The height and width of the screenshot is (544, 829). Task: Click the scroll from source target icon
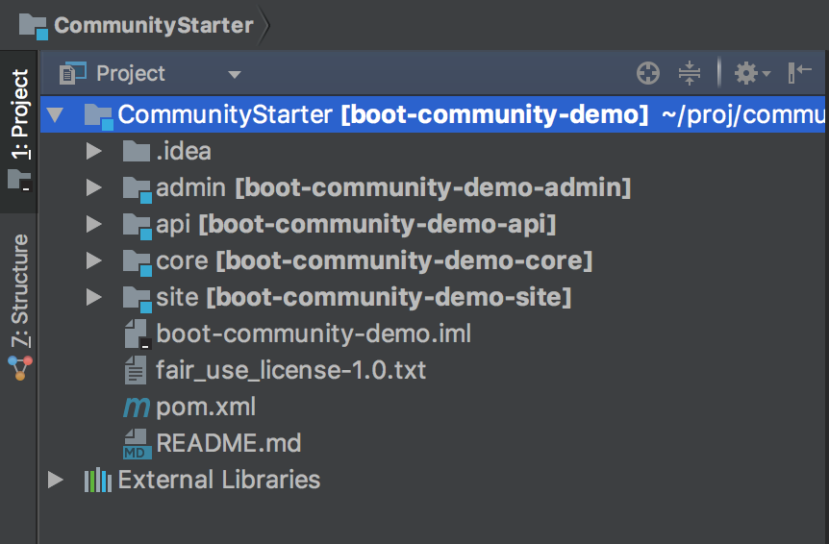pos(648,73)
